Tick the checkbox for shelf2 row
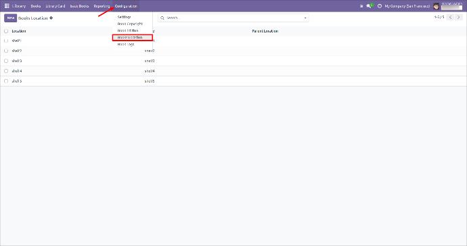This screenshot has width=467, height=246. tap(6, 51)
